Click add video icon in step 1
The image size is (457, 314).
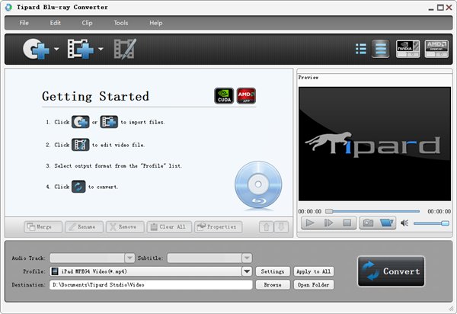tap(109, 122)
